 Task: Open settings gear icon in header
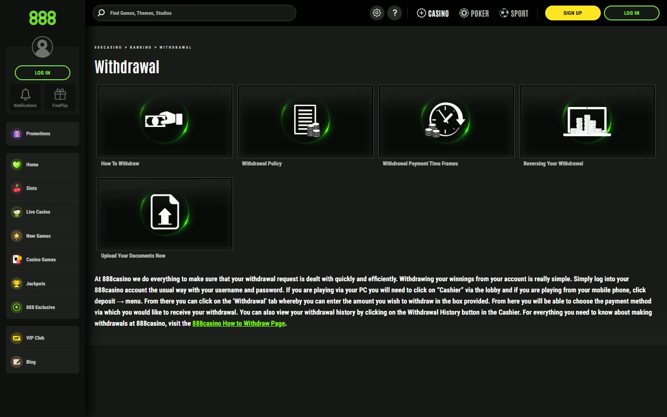tap(377, 13)
